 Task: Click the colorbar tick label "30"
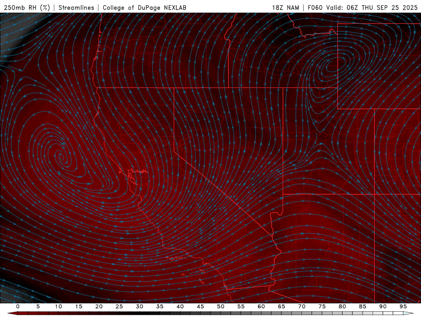pyautogui.click(x=139, y=307)
